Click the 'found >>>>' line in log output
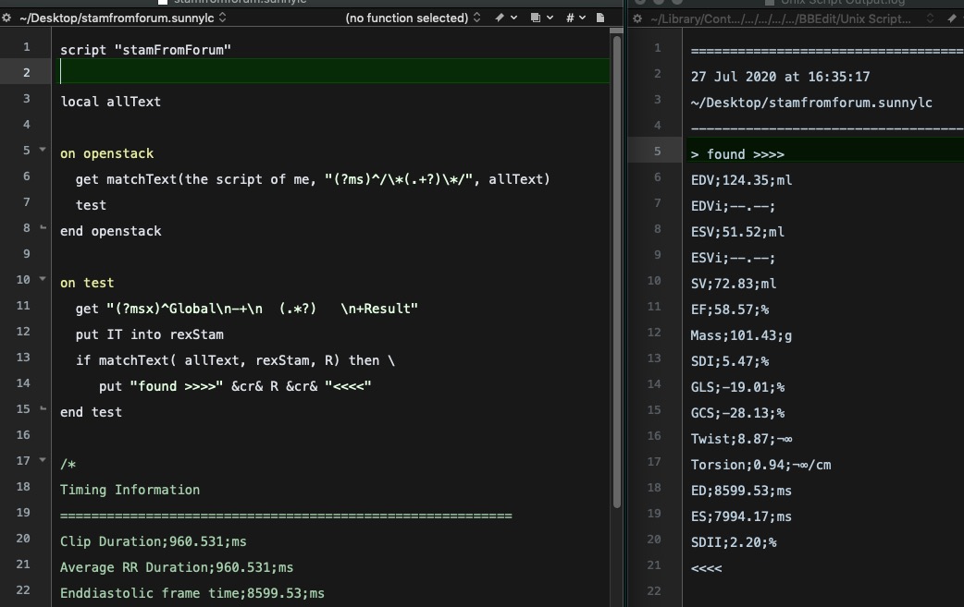Screen dimensions: 964x607 (x=737, y=154)
